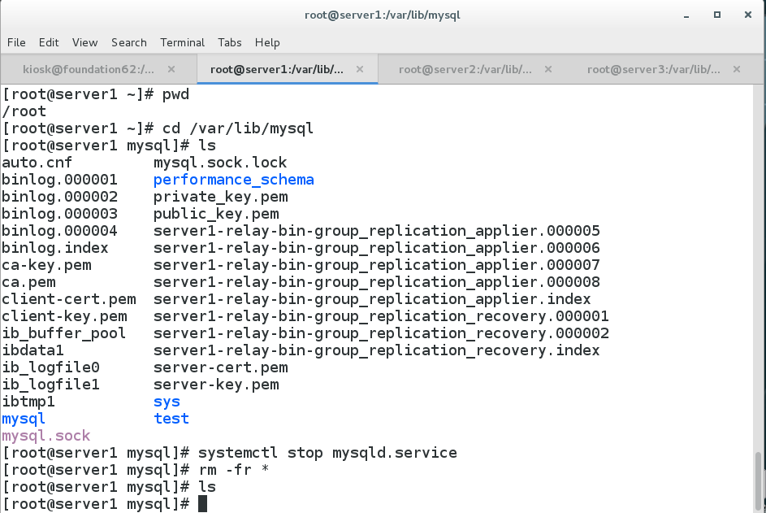Open the Edit menu
This screenshot has width=766, height=513.
click(x=49, y=42)
